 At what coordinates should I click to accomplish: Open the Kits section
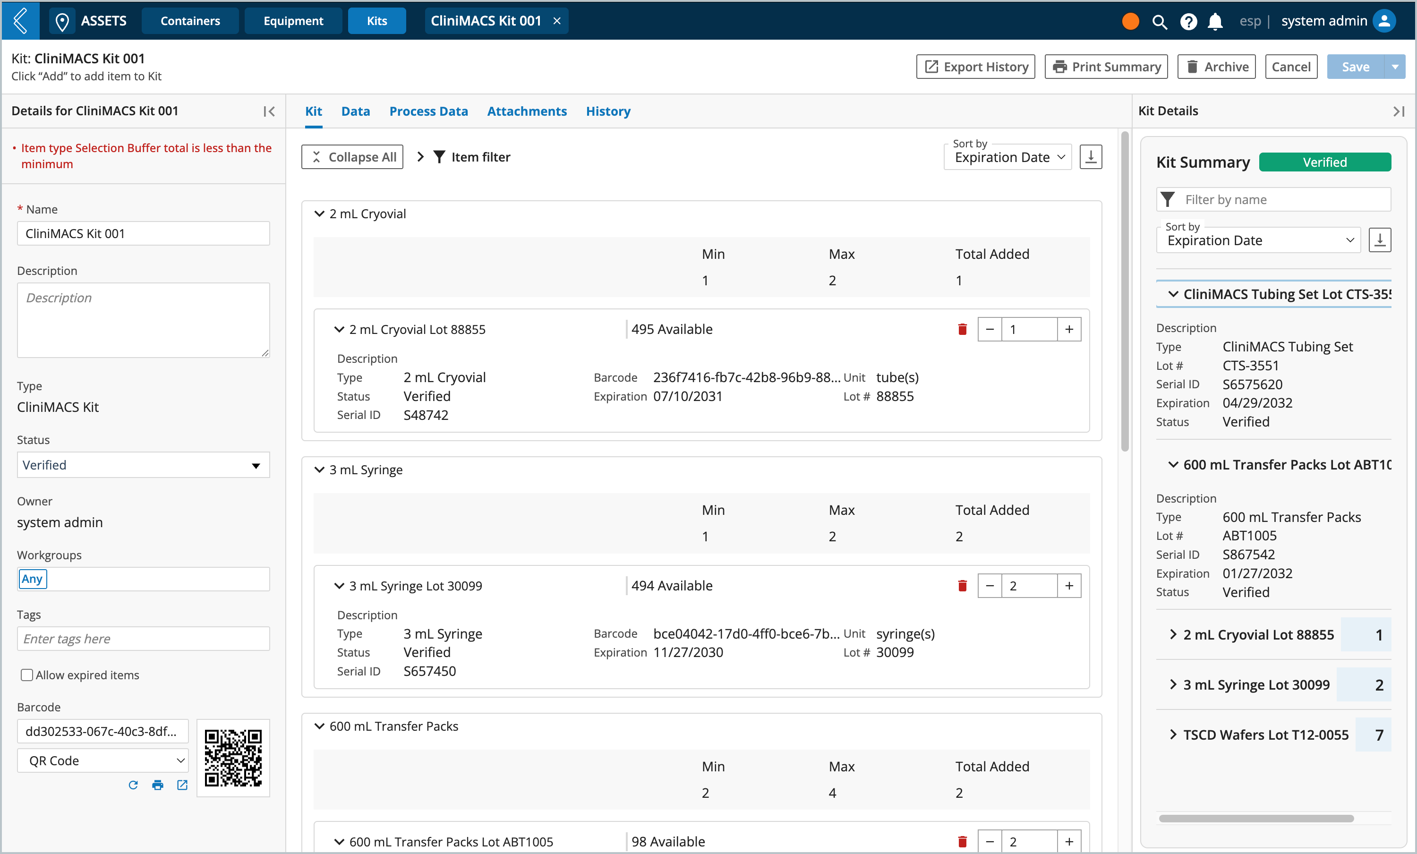376,21
